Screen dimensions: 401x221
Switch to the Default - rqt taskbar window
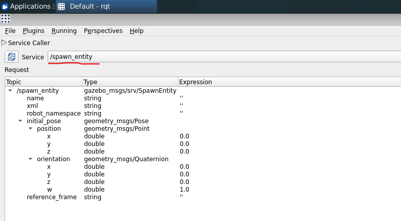106,7
